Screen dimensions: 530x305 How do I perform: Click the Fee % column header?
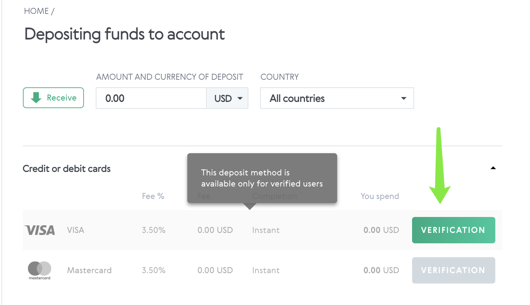(153, 196)
